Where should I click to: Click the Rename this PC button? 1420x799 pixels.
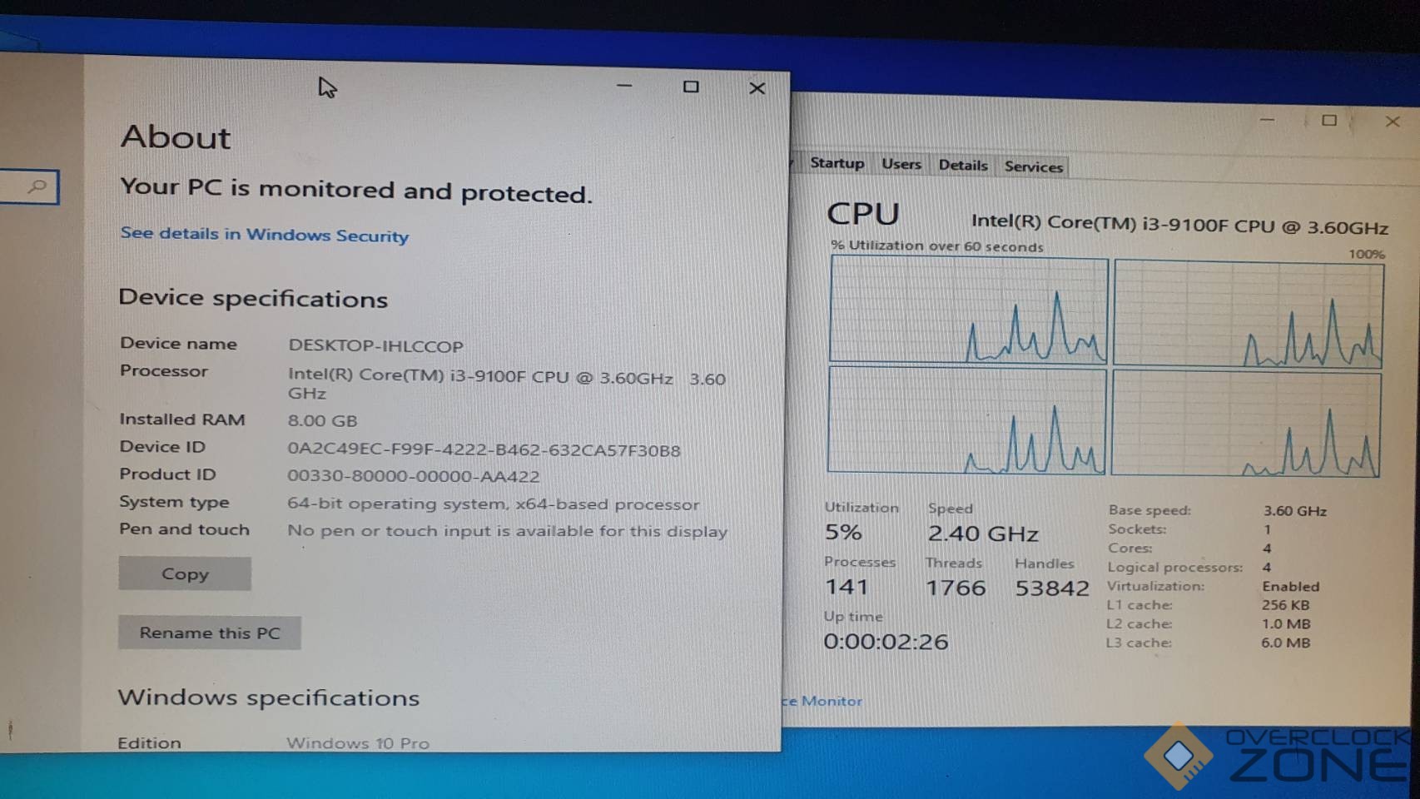[x=210, y=633]
